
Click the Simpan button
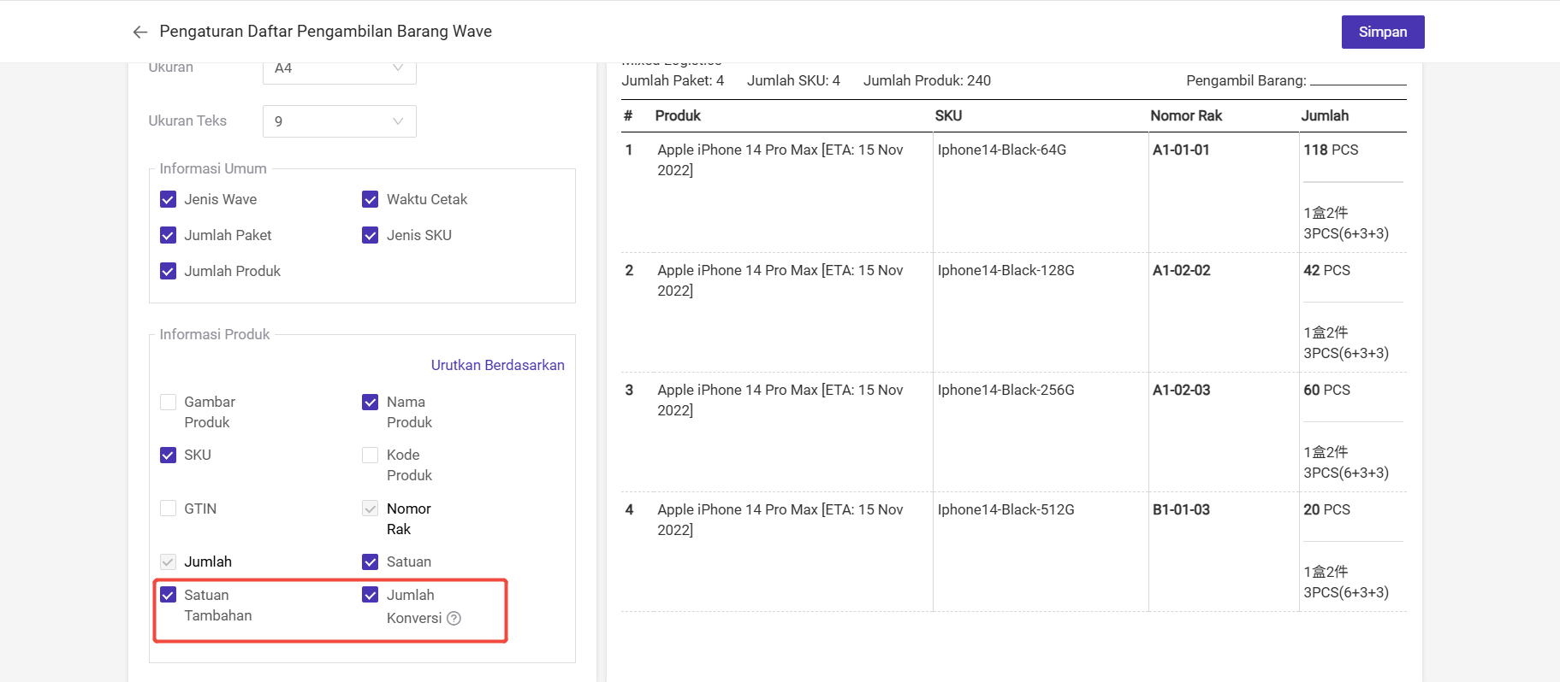(1383, 32)
